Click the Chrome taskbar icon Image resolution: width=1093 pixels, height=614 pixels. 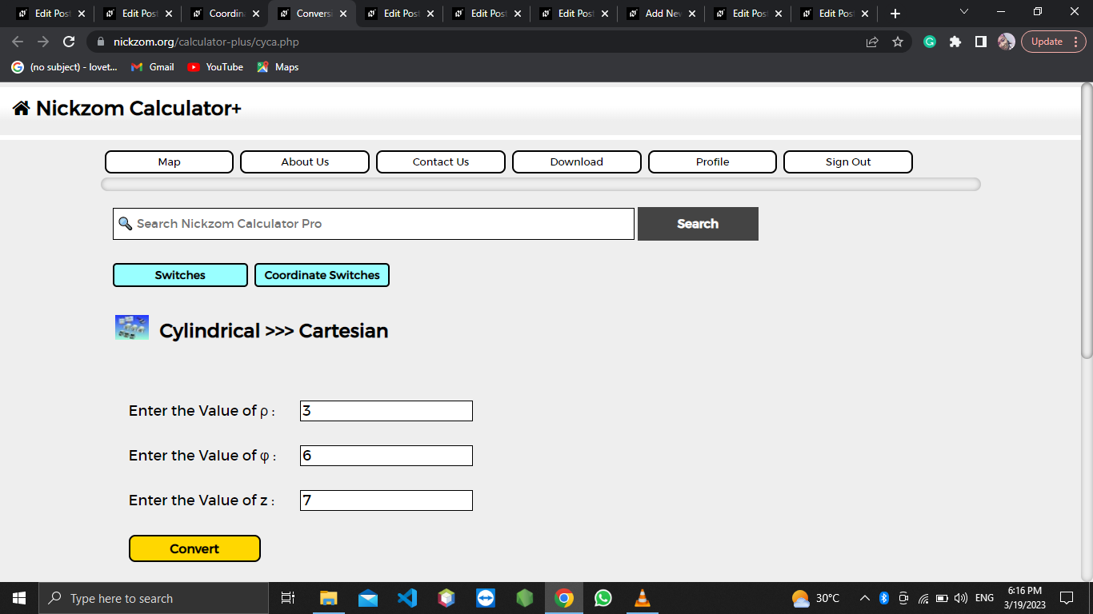(x=564, y=598)
